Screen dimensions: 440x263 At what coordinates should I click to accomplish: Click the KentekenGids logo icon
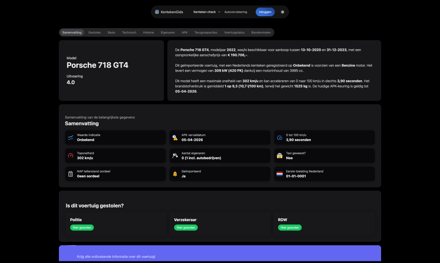coord(157,12)
